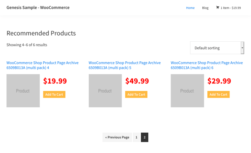This screenshot has height=153, width=251.
Task: Open the Home menu item
Action: (x=190, y=8)
